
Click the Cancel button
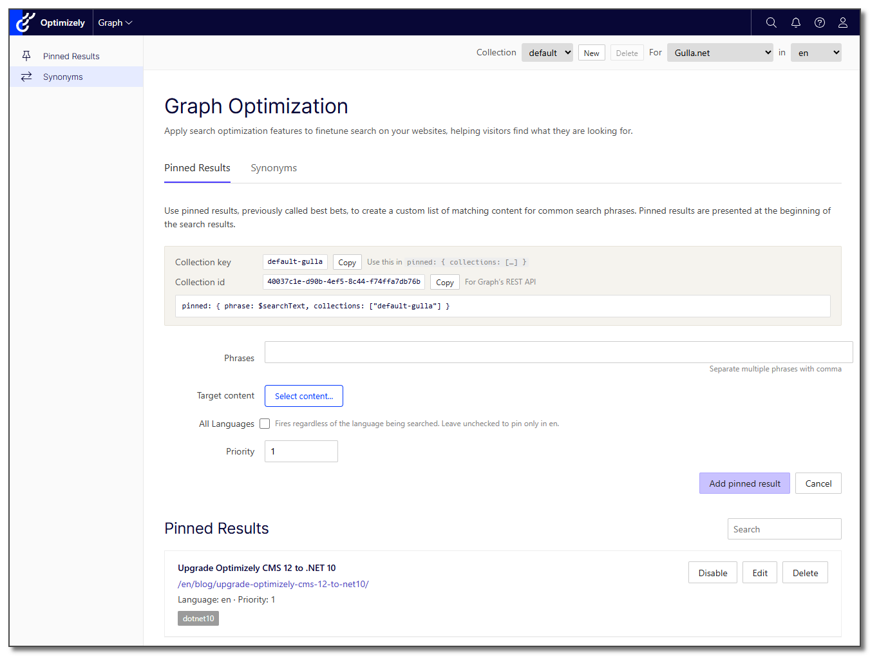coord(818,483)
